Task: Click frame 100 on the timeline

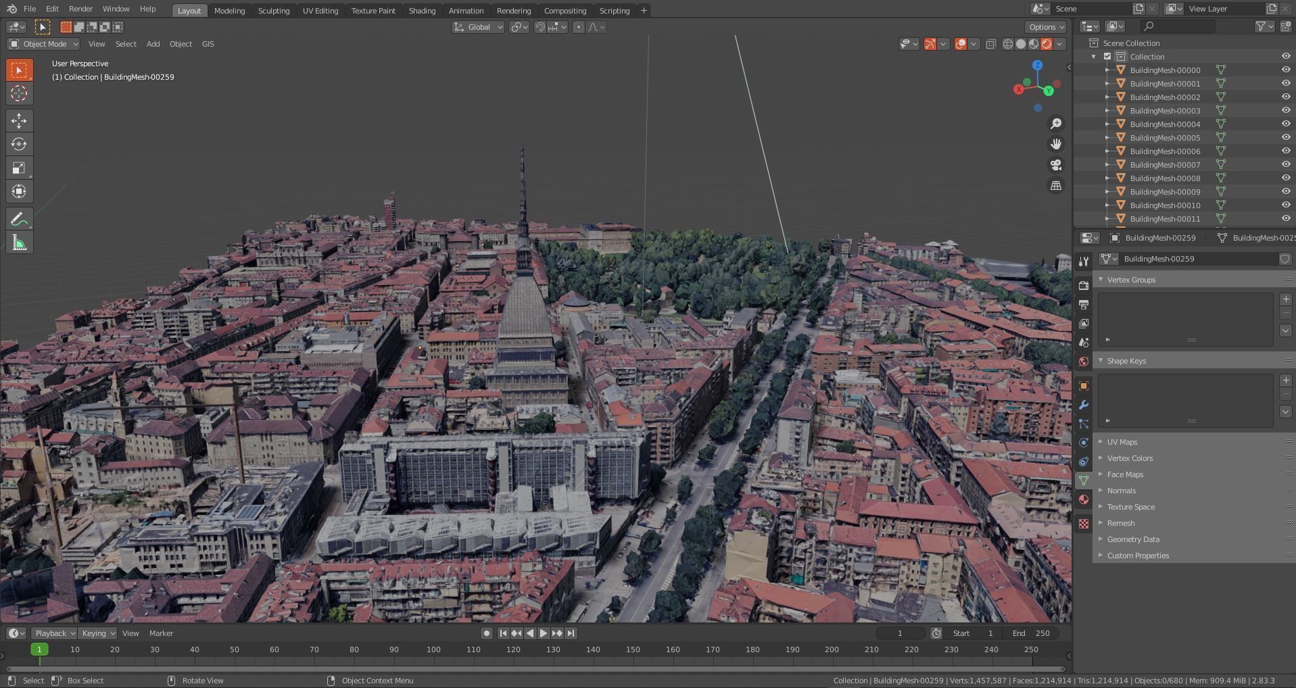Action: [433, 649]
